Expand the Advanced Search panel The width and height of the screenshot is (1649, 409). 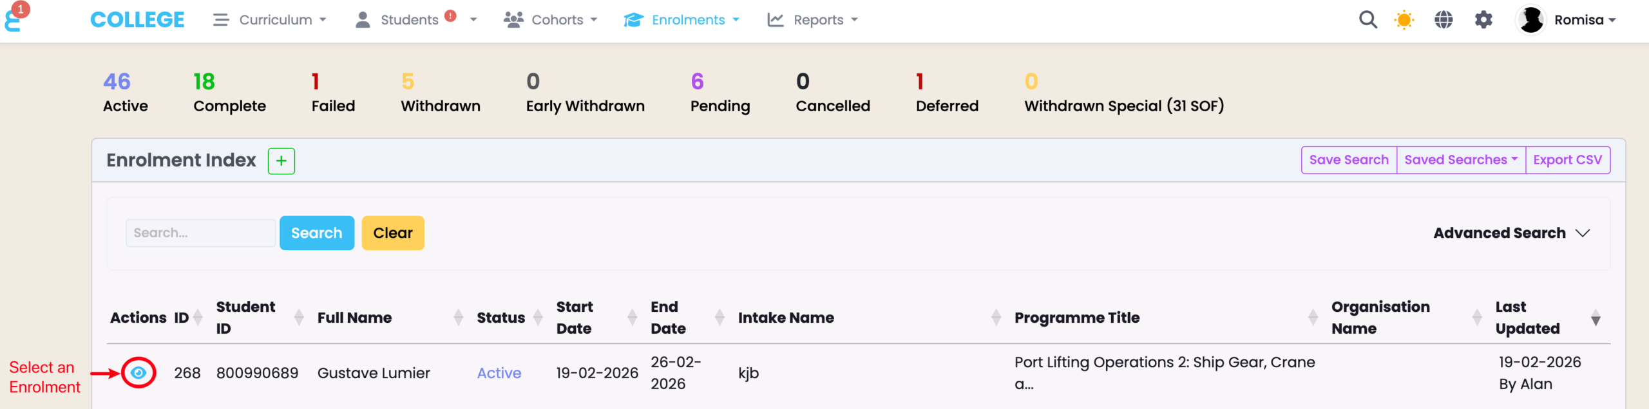[1511, 233]
